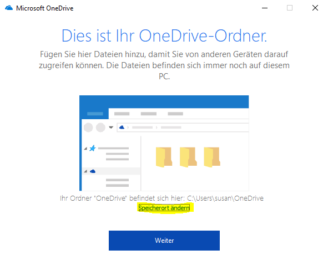The height and width of the screenshot is (255, 328).
Task: Collapse the triangle beside the sidebar cloud icon
Action: (x=85, y=171)
